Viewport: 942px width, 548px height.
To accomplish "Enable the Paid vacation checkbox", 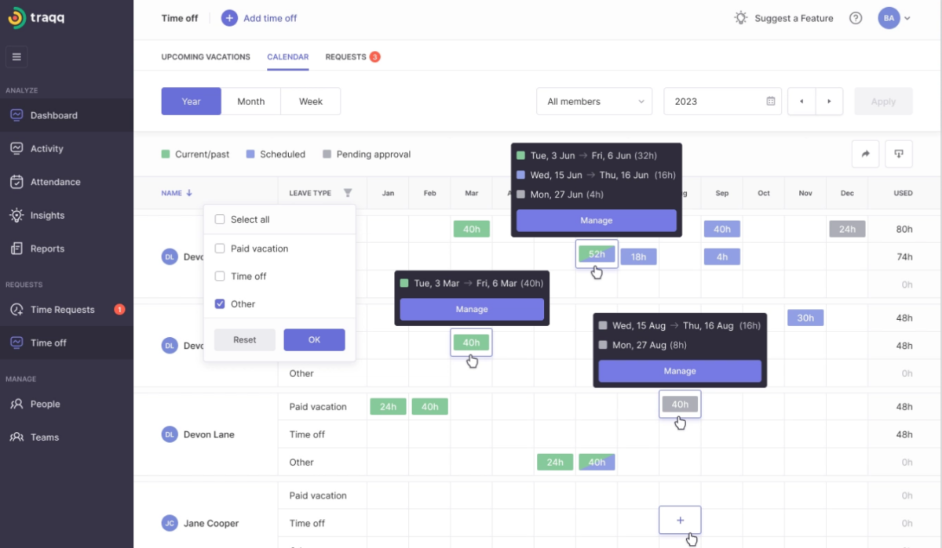I will tap(220, 249).
